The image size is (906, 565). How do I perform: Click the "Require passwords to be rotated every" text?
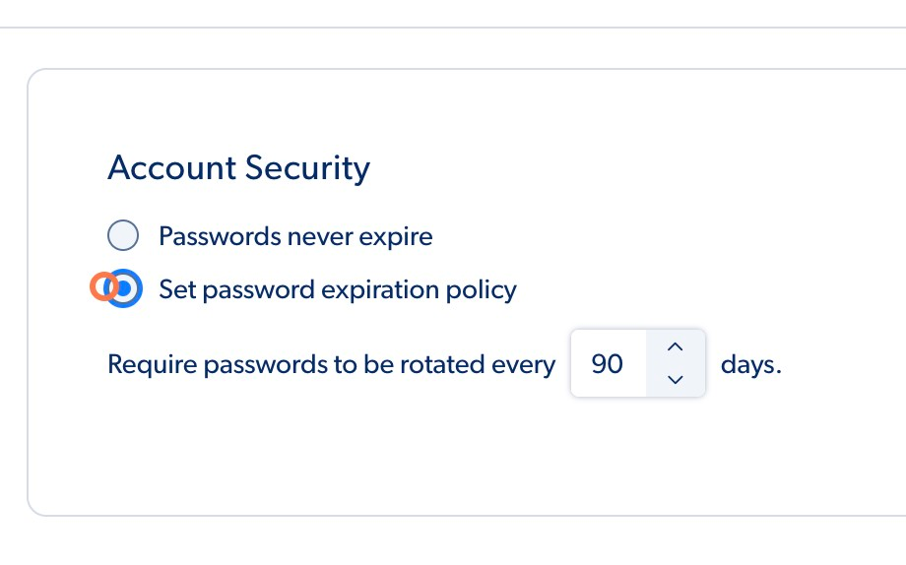(331, 364)
